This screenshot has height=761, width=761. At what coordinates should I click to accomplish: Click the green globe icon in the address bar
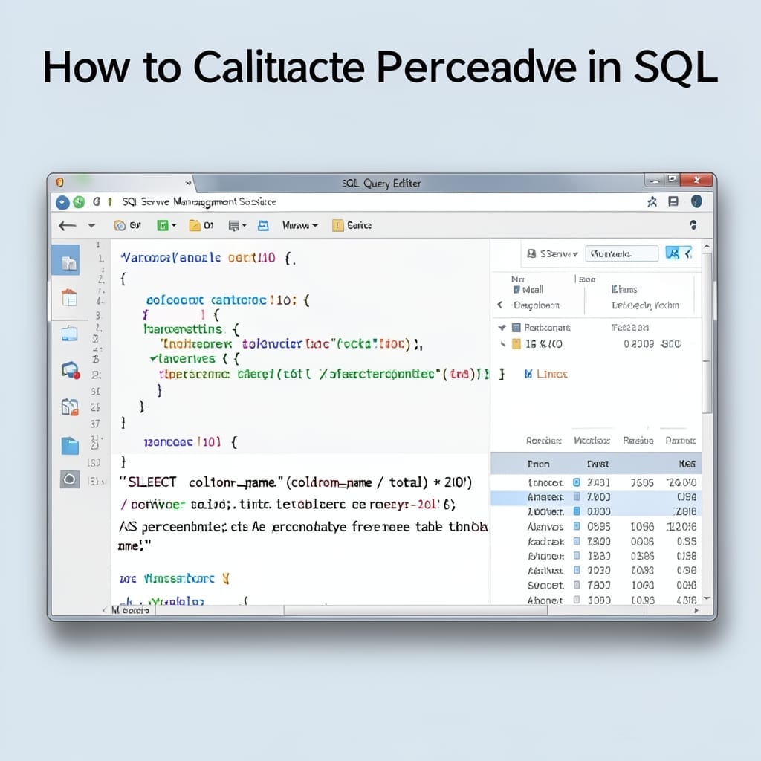79,202
